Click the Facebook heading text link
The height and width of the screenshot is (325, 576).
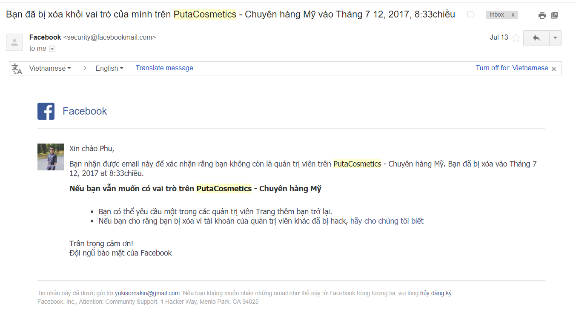pos(85,111)
